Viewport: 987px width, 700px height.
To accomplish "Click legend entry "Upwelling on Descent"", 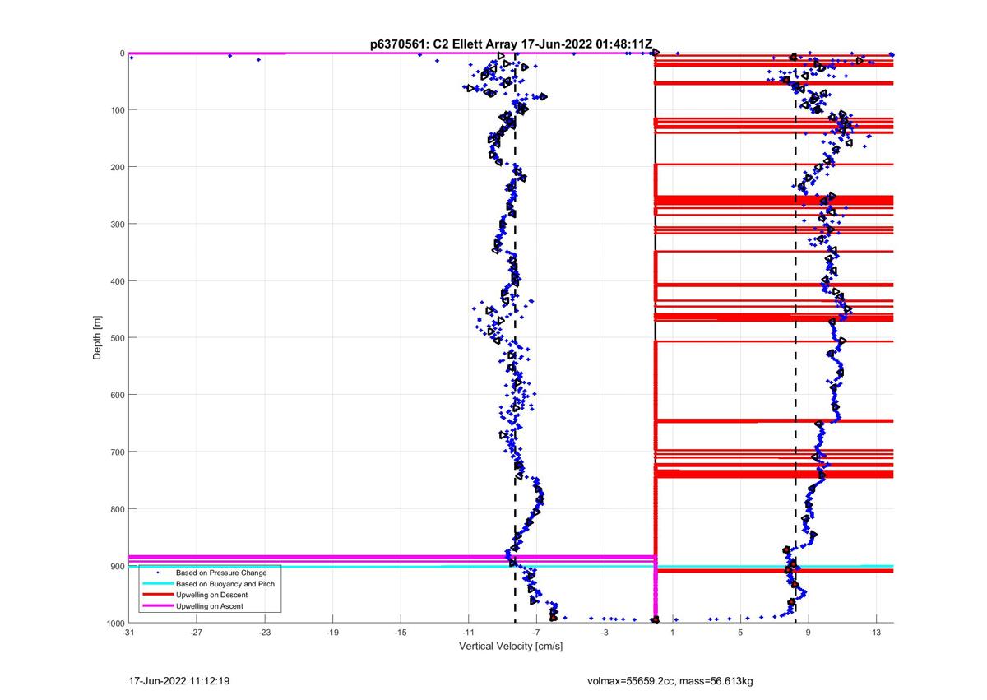I will [212, 595].
